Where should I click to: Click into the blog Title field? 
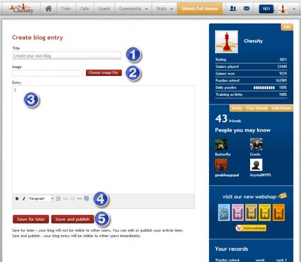pyautogui.click(x=67, y=56)
